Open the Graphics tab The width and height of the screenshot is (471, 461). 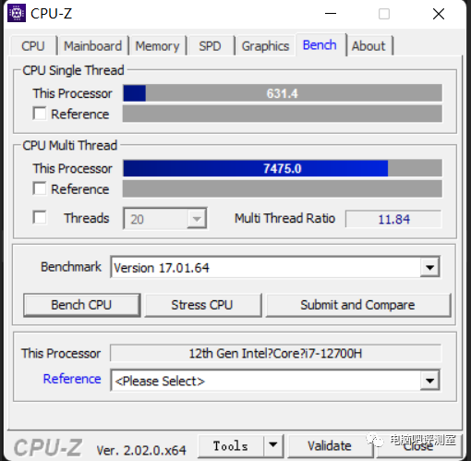(x=265, y=46)
